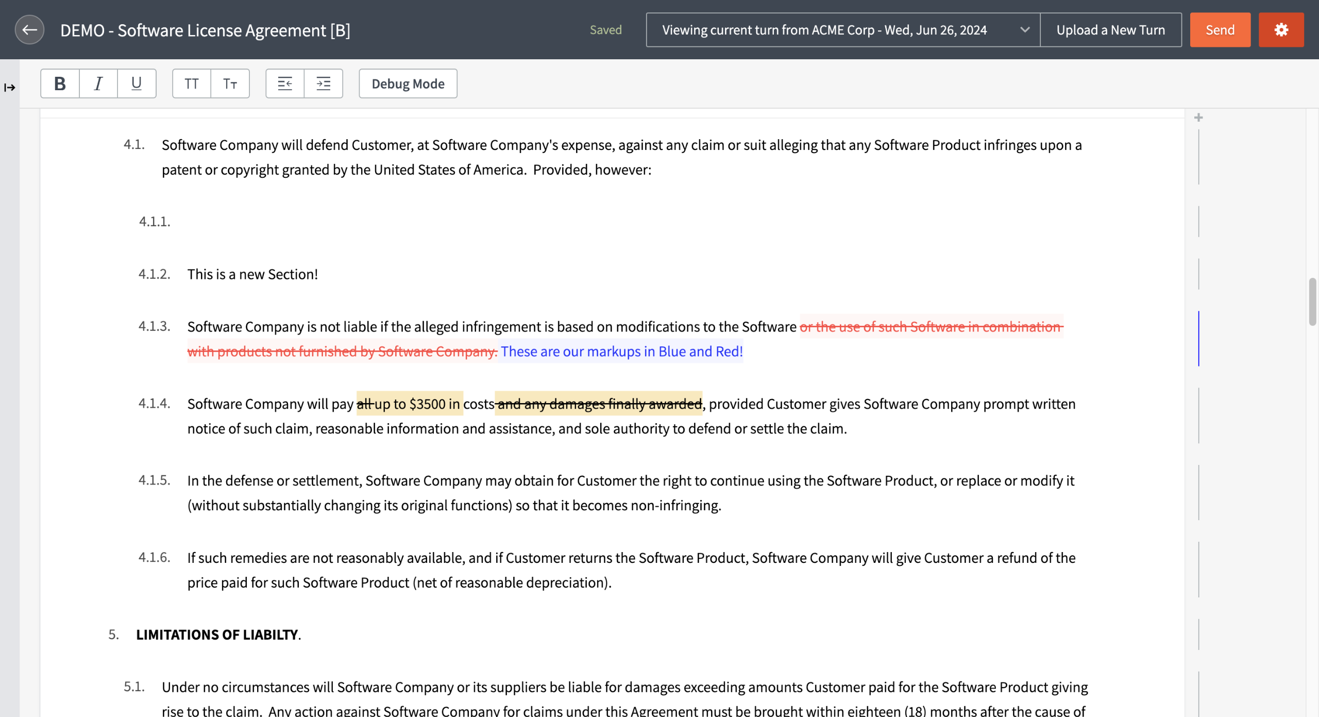Click the back arrow button

click(29, 30)
